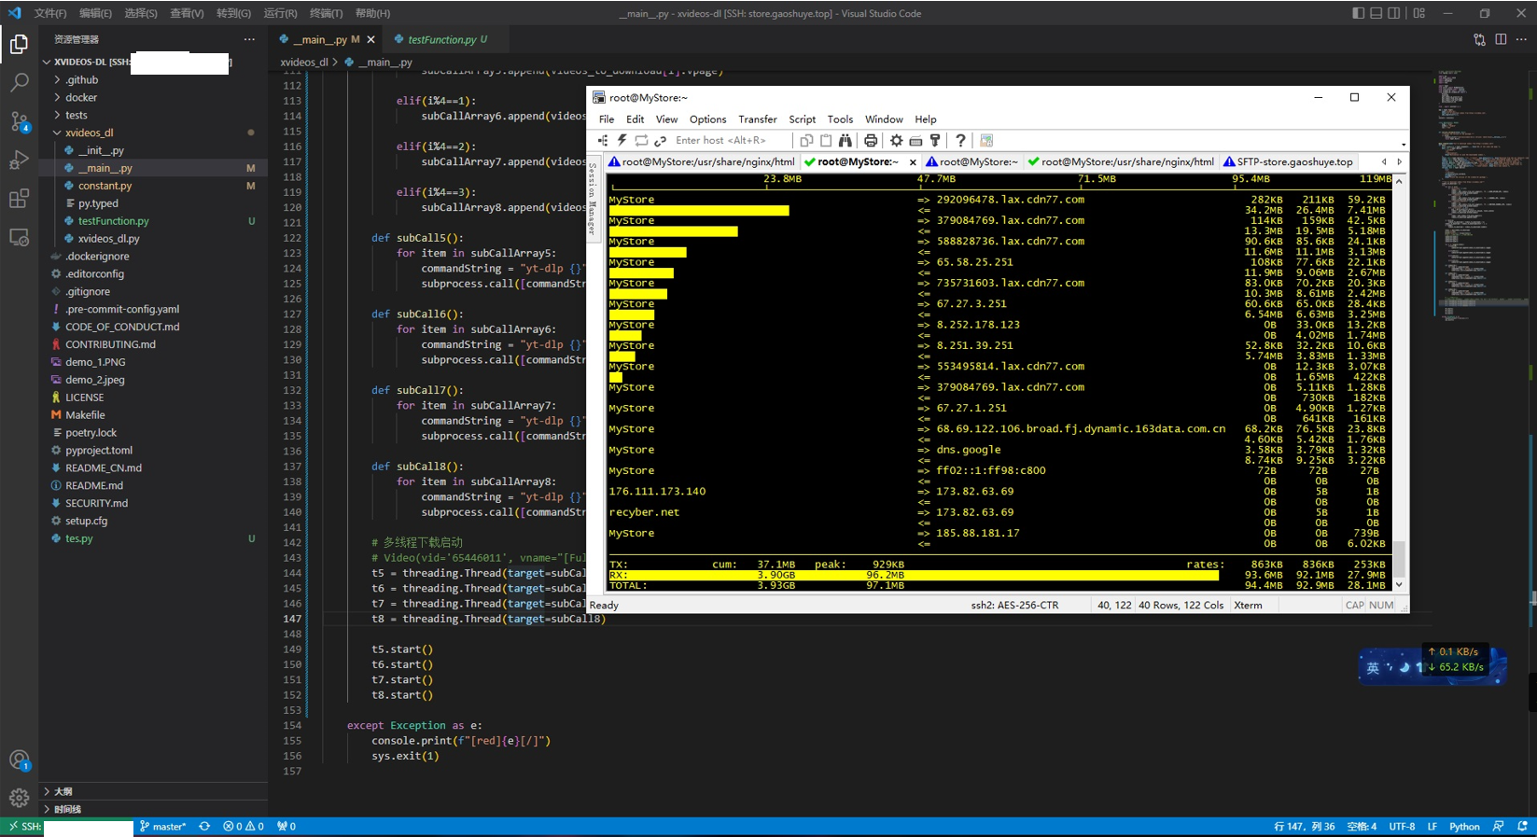Screen dimensions: 1537x837
Task: Open the Run and Debug view
Action: click(19, 160)
